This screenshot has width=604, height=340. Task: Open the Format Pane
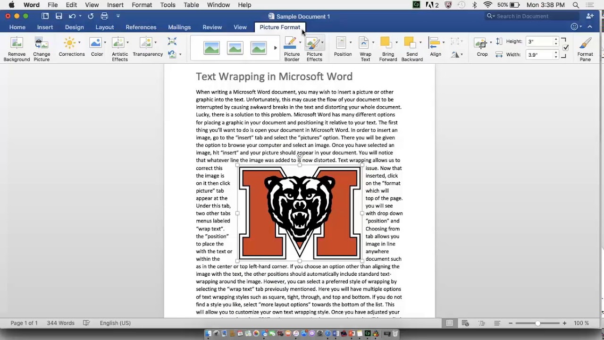(585, 49)
